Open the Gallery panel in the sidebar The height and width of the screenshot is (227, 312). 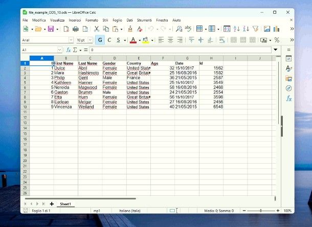point(288,78)
